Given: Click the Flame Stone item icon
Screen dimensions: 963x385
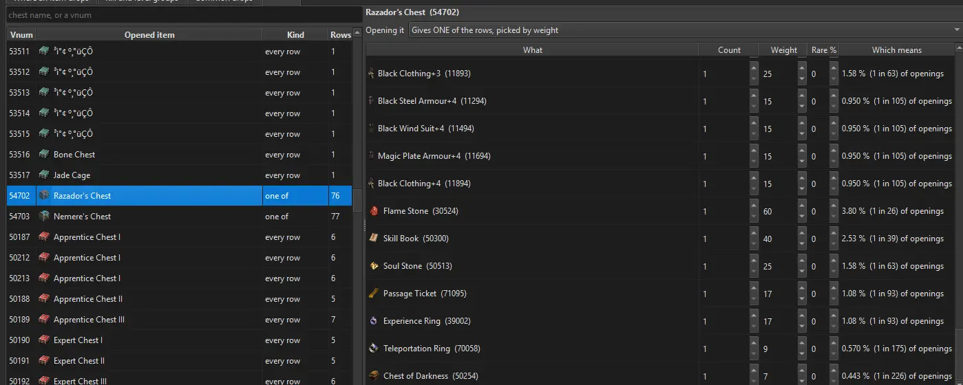Looking at the screenshot, I should point(374,211).
